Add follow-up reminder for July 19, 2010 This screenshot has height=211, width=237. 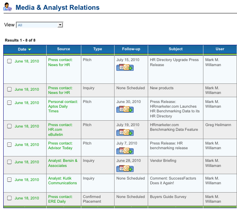pos(125,132)
